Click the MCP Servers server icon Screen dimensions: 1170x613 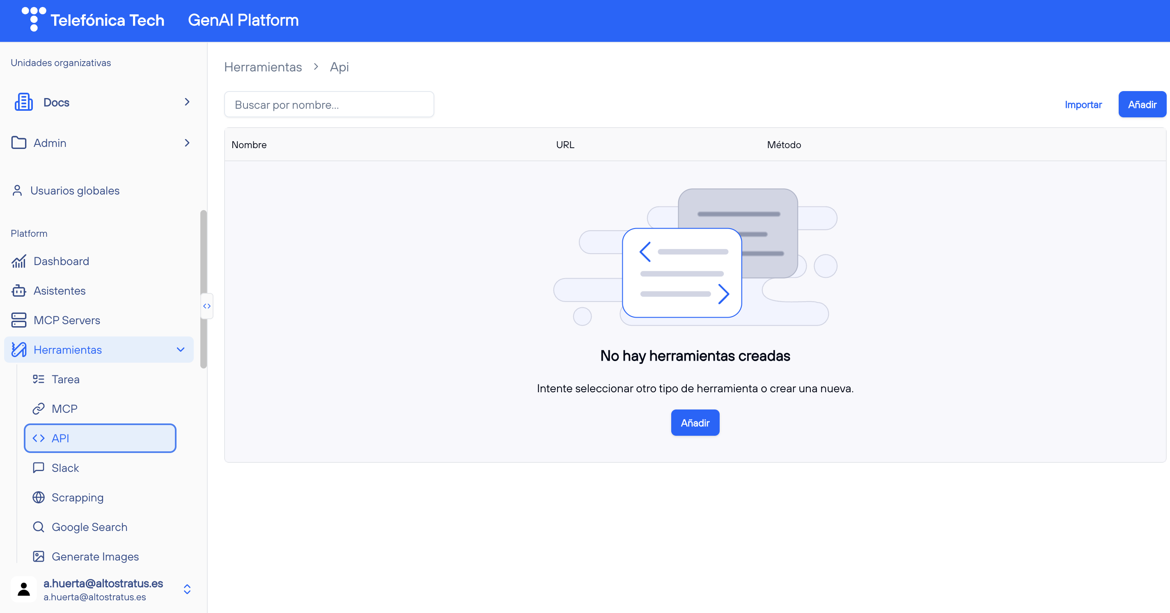pyautogui.click(x=18, y=320)
